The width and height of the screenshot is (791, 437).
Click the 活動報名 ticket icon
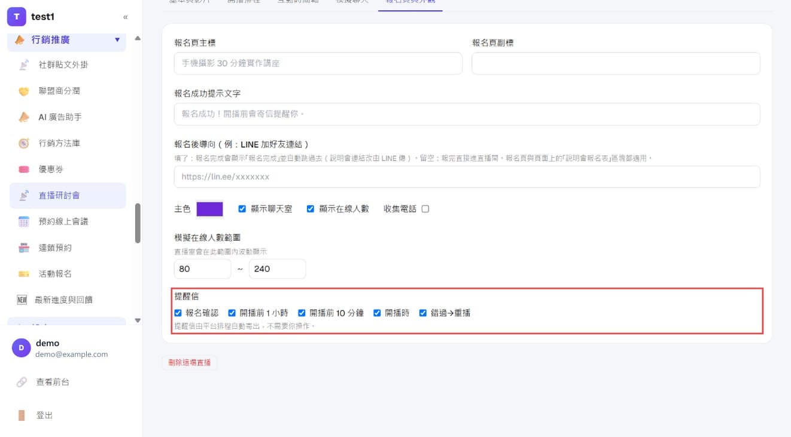(x=23, y=274)
